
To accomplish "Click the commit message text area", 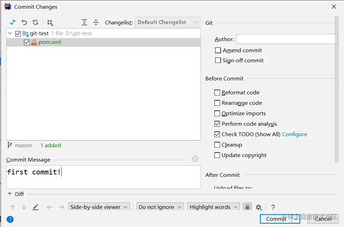I will click(104, 177).
